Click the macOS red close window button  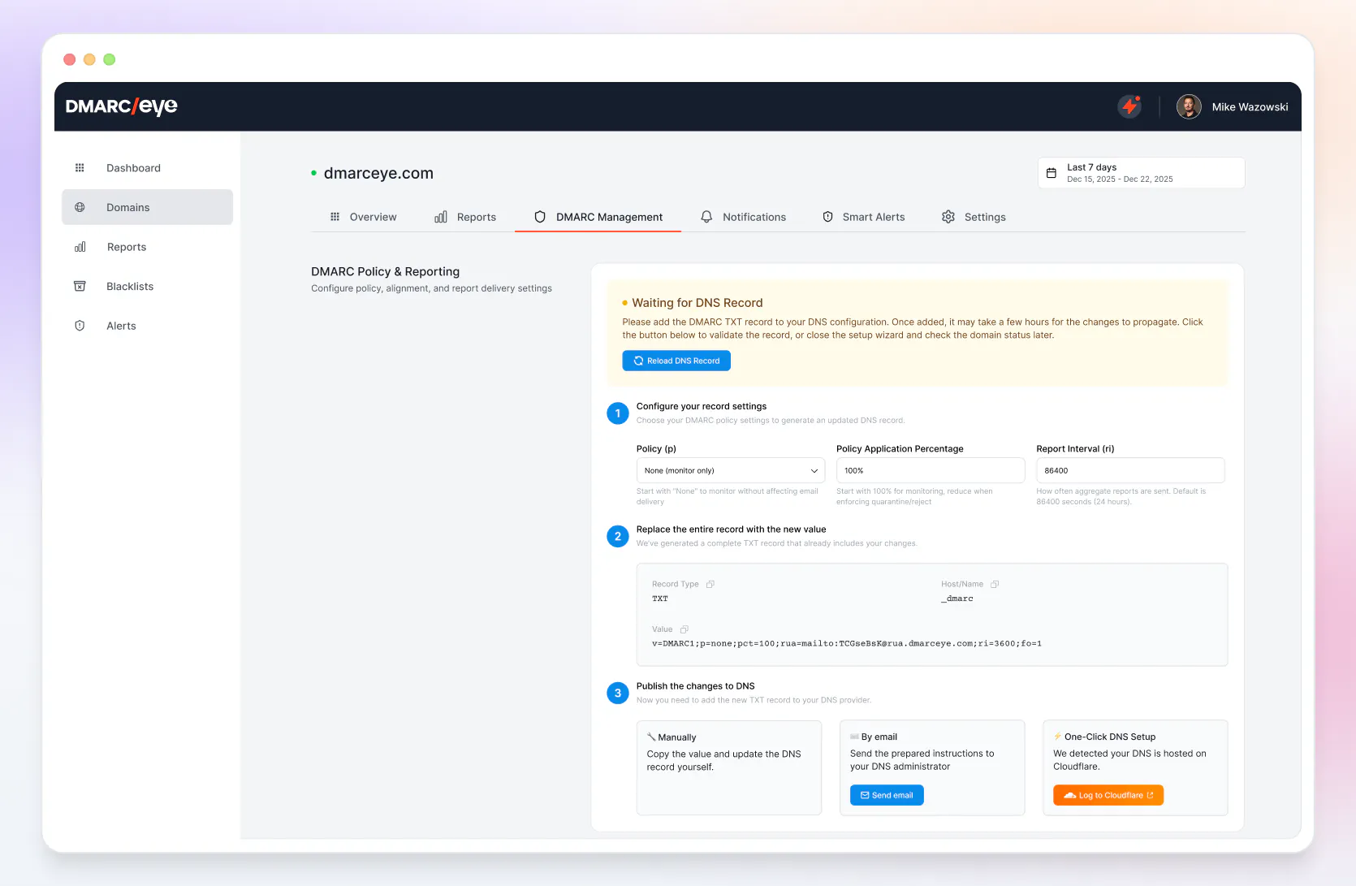tap(70, 59)
